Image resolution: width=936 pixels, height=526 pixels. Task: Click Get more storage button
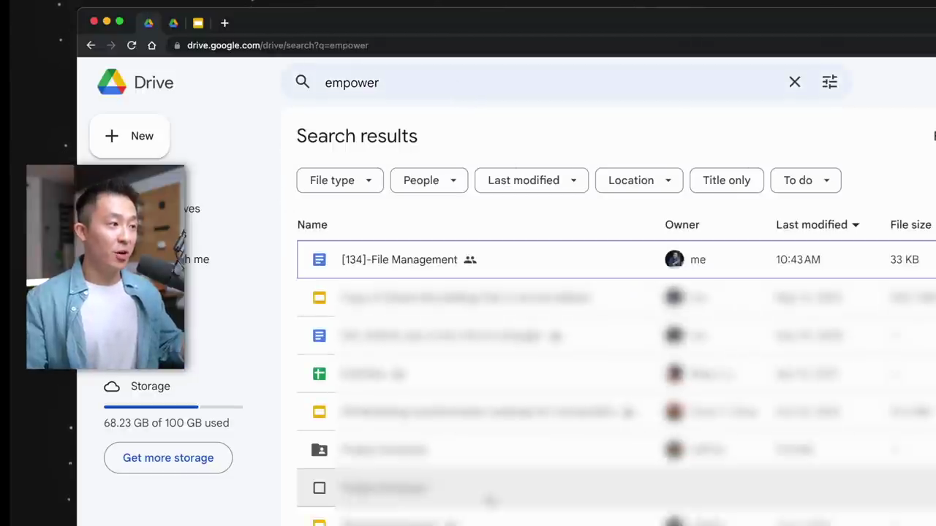tap(168, 458)
